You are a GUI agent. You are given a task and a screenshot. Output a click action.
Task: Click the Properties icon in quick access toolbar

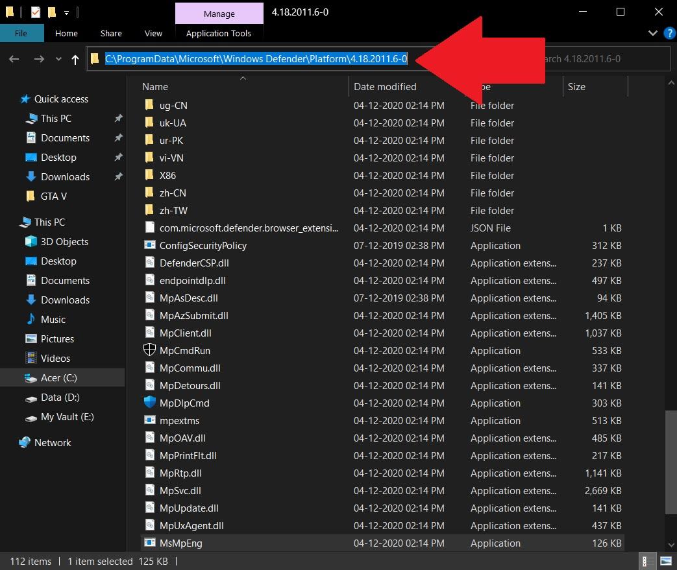pyautogui.click(x=36, y=12)
